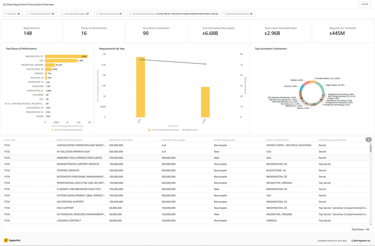Click the Place of Performance funnel icon
Screen dimensions: 375x246
(97, 14)
